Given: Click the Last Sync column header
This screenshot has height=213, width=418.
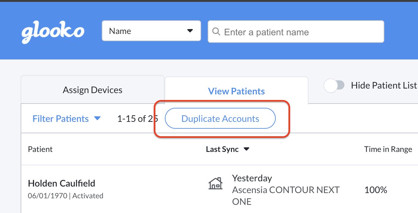Looking at the screenshot, I should 222,149.
